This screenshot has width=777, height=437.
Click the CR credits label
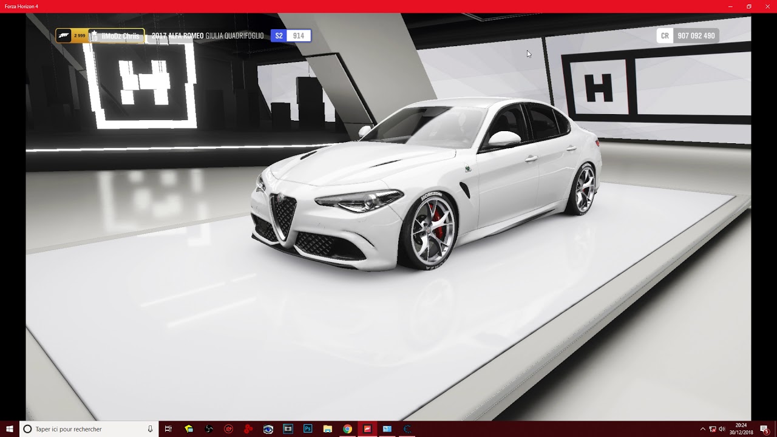tap(665, 36)
